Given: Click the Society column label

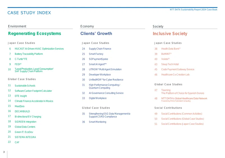Looking at the screenshot, I should pos(158,27).
